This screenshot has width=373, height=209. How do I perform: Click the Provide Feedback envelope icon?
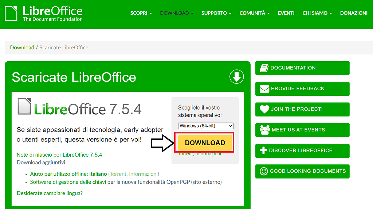[264, 89]
